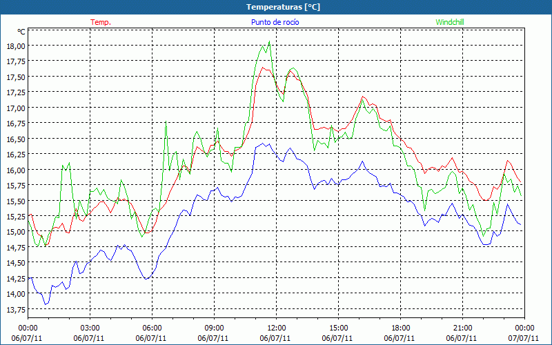Click the °C axis unit label
552x345 pixels.
click(21, 32)
